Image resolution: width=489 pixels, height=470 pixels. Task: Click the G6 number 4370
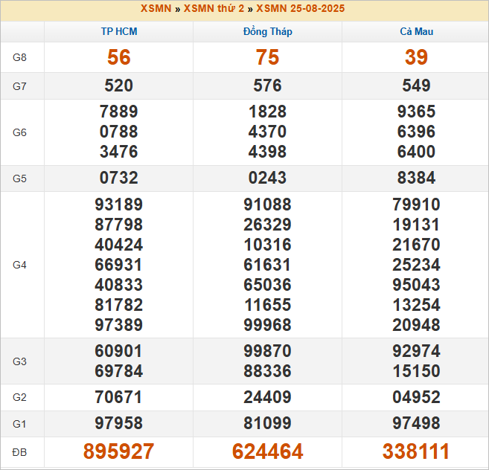point(268,132)
